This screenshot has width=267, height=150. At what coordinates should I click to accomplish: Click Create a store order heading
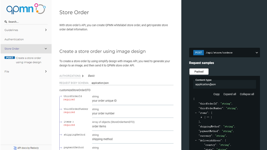click(x=102, y=51)
